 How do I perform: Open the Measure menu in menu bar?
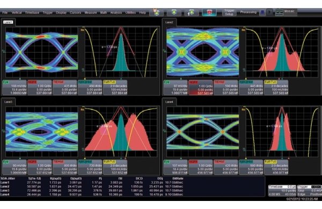91,12
